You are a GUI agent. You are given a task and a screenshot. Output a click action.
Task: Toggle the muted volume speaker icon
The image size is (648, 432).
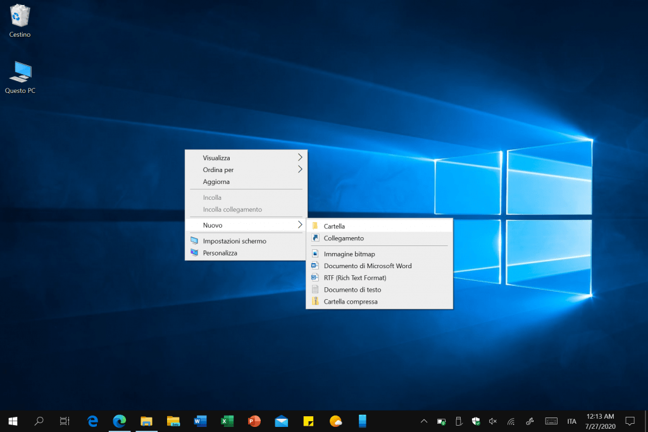493,421
